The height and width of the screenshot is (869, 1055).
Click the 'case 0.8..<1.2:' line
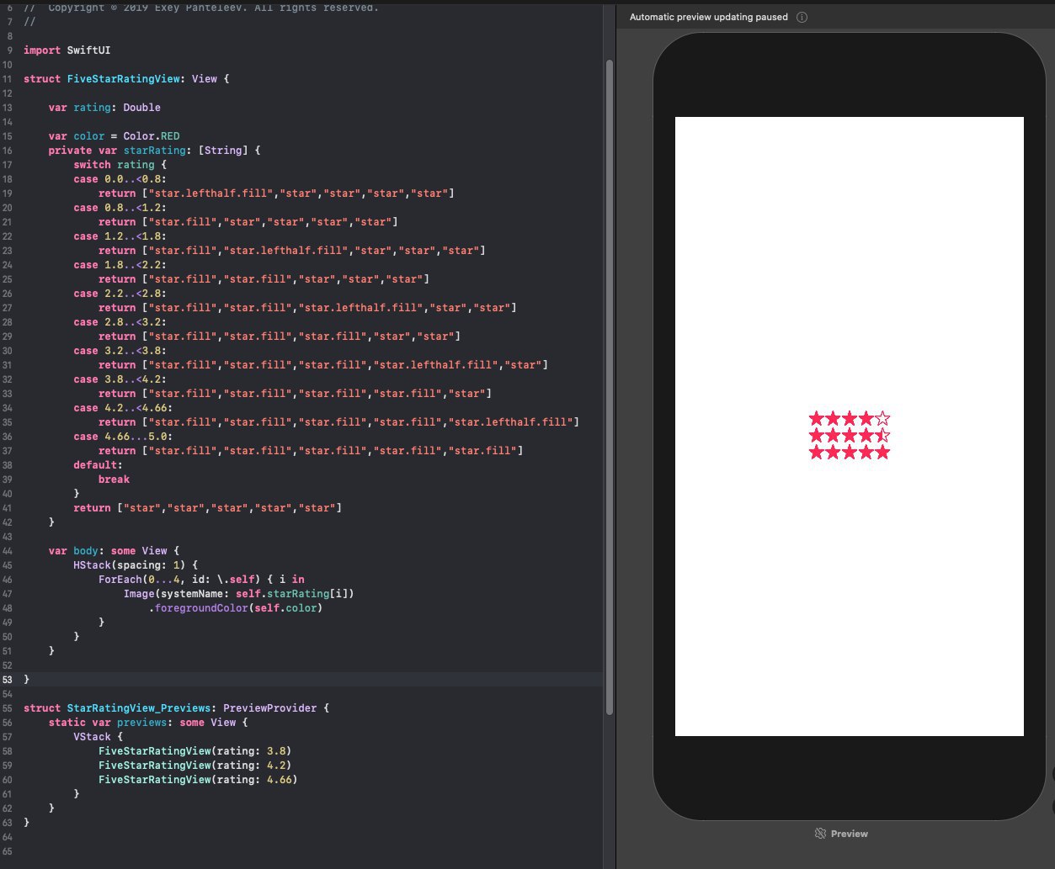click(x=120, y=208)
